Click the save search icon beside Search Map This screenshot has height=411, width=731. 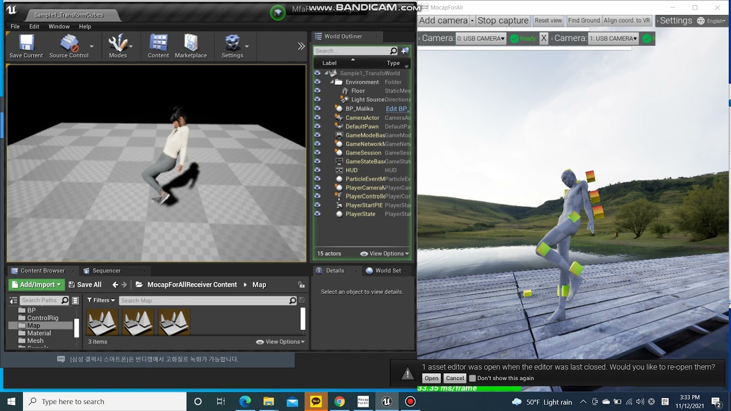click(302, 300)
